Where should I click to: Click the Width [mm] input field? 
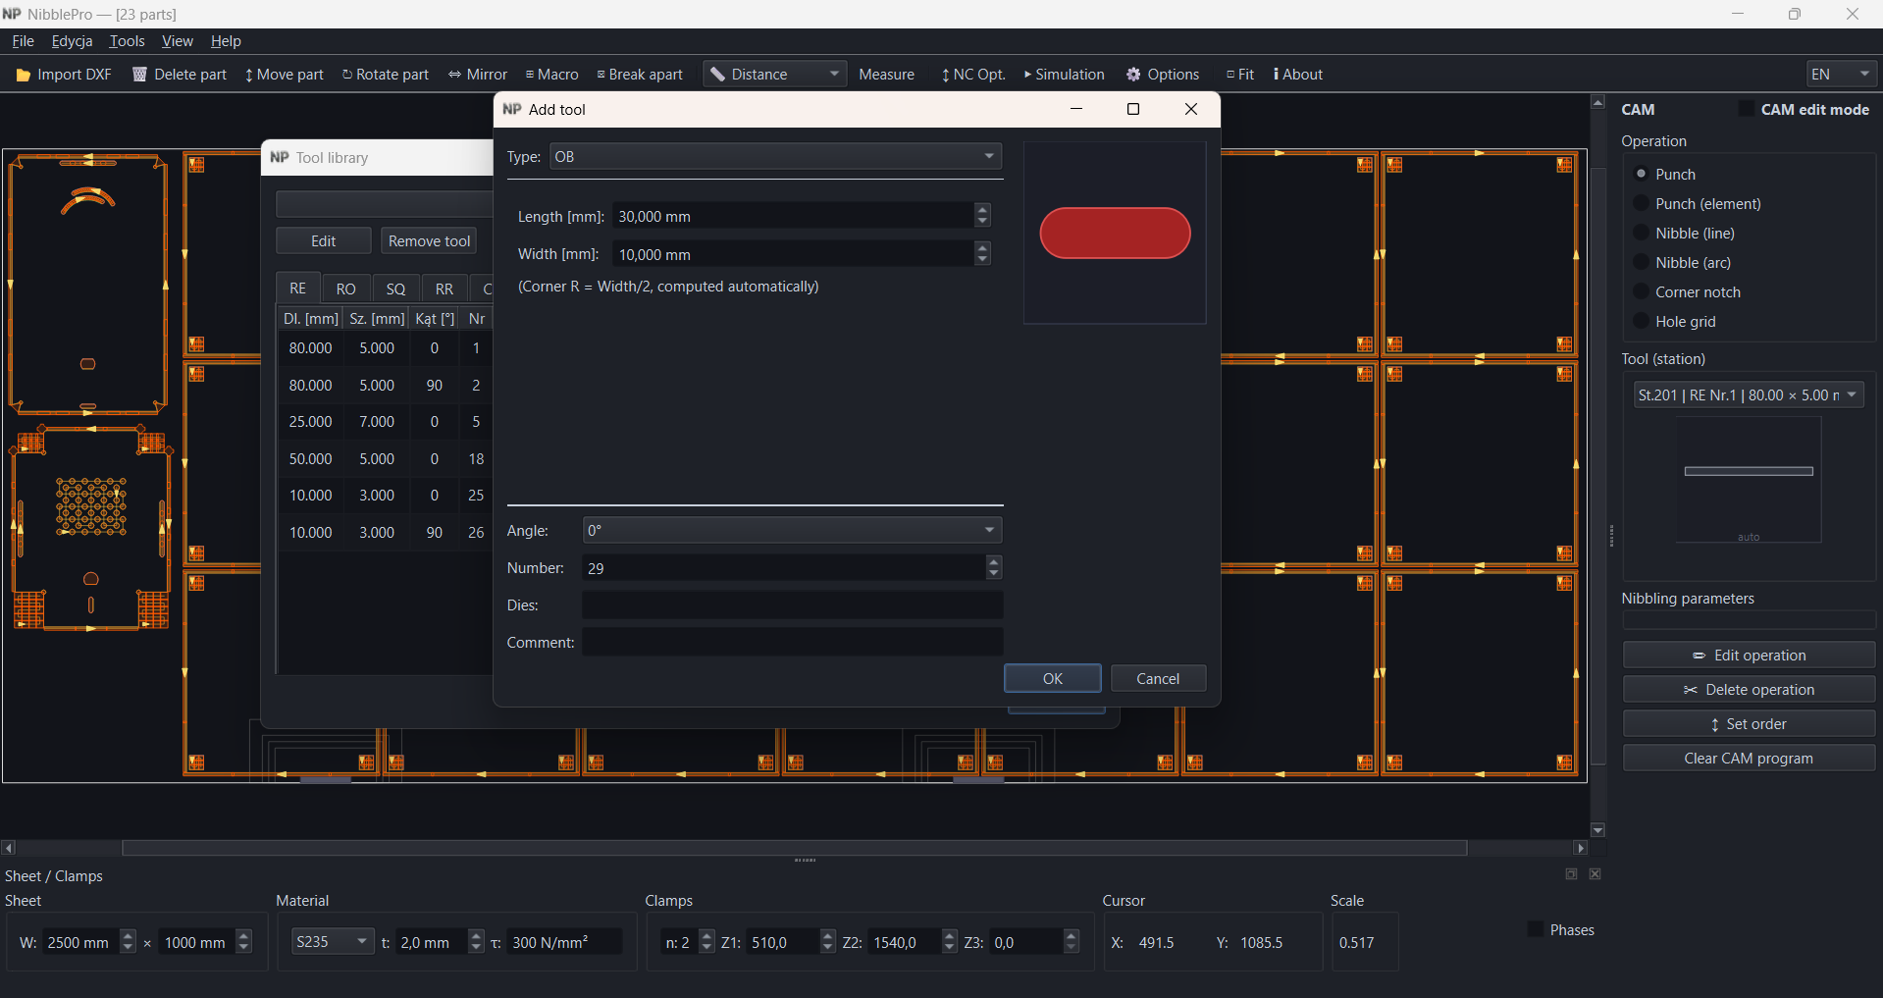794,255
